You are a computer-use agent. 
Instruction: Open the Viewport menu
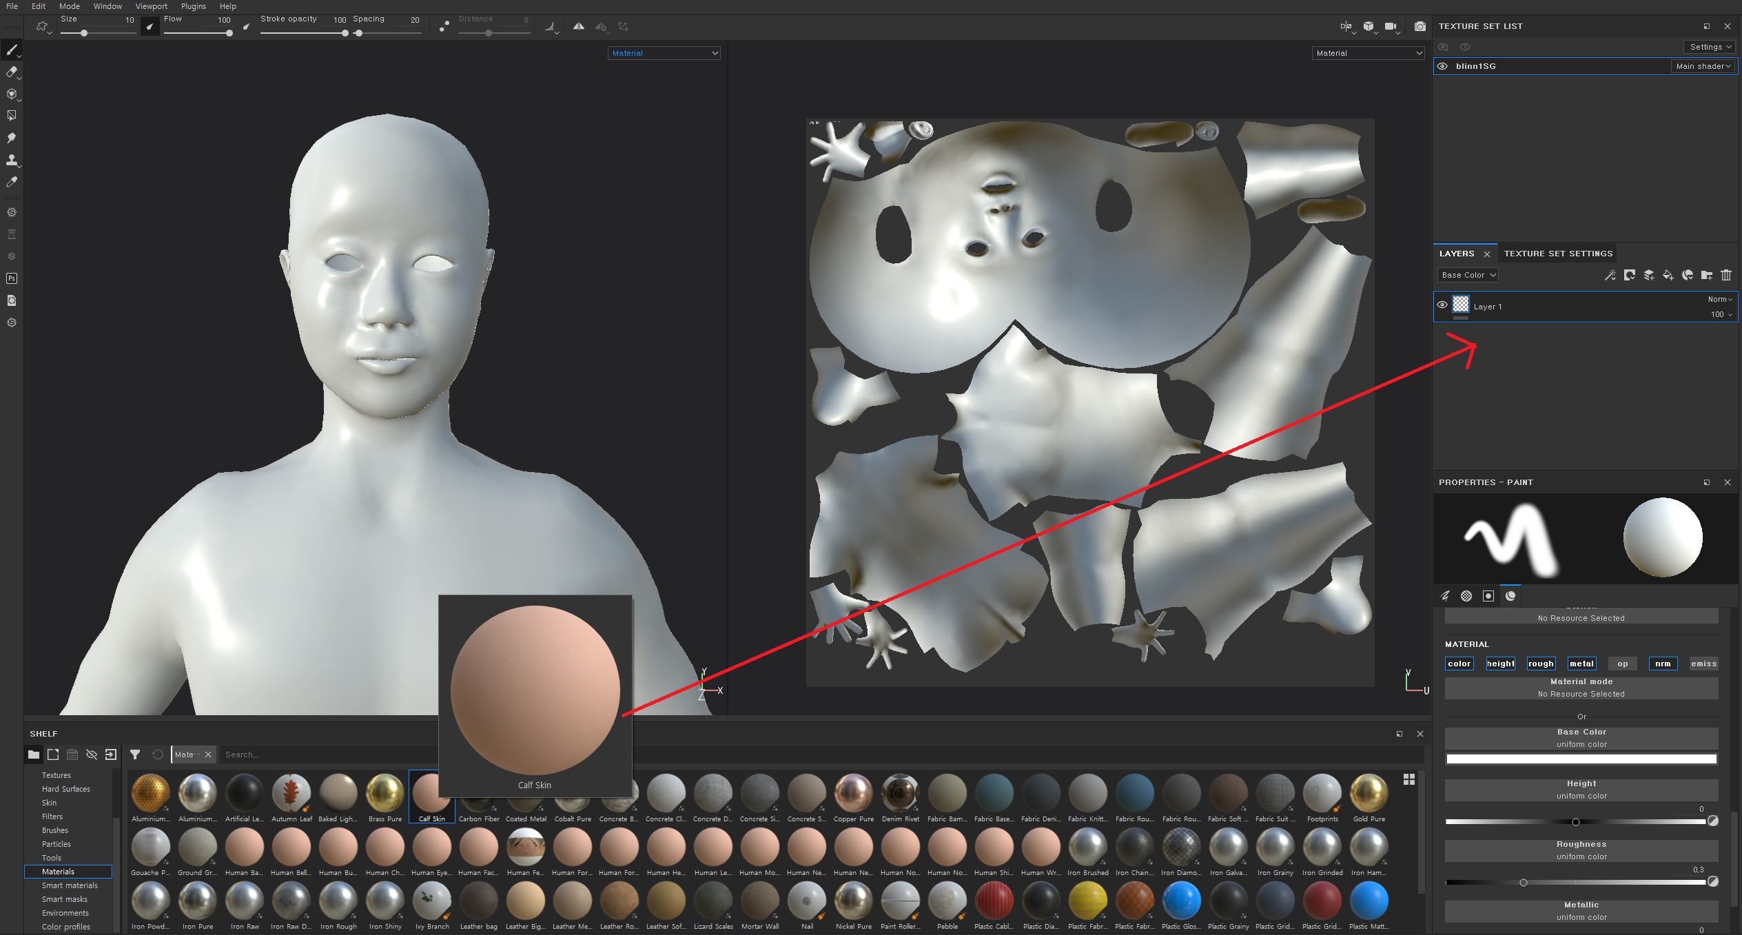coord(151,6)
